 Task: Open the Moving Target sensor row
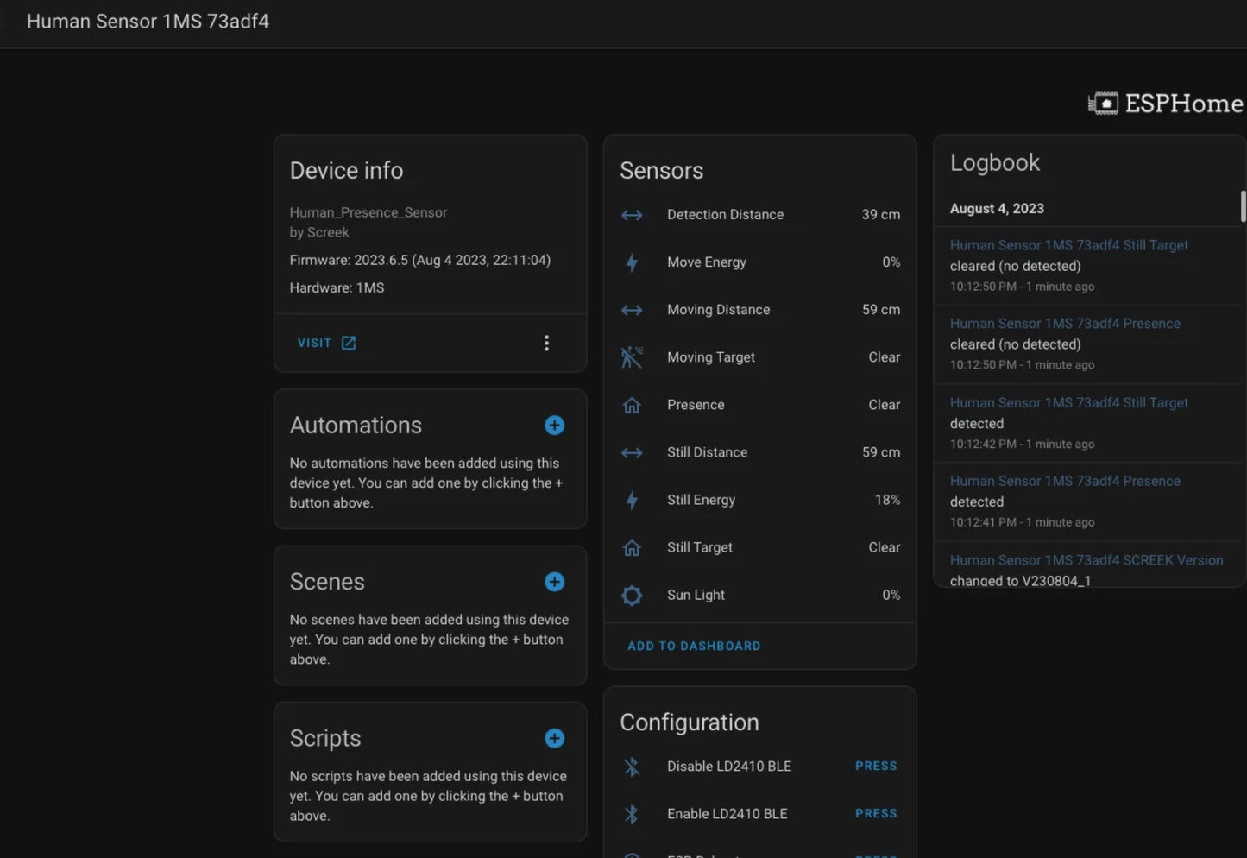(759, 357)
